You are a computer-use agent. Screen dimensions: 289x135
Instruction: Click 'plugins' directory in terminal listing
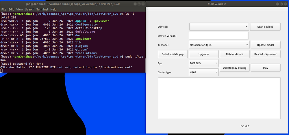81,46
